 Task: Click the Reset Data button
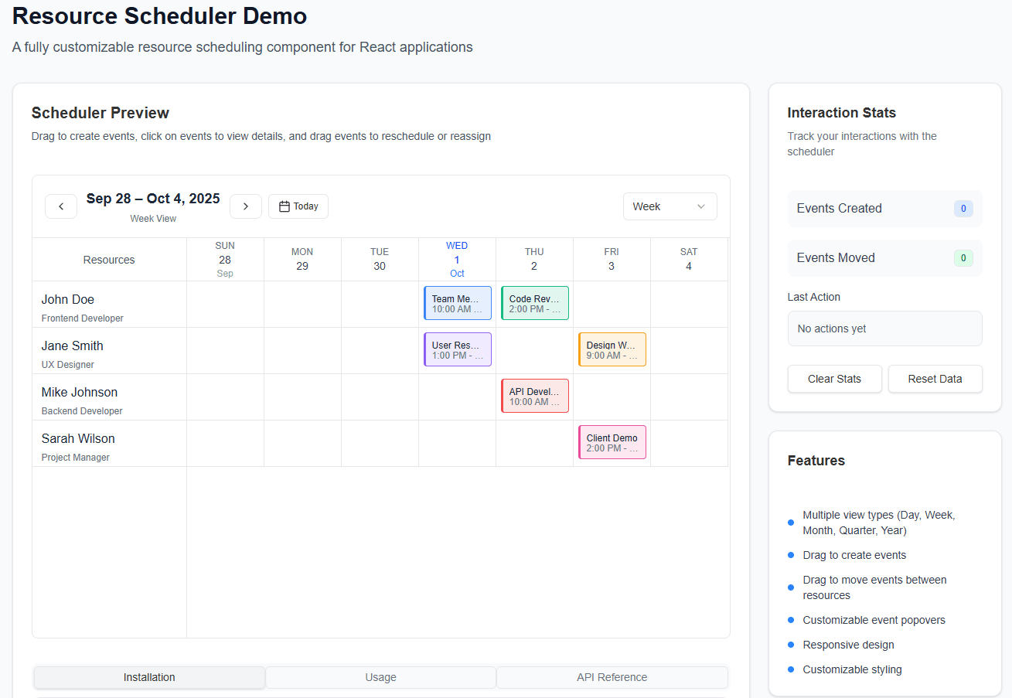935,379
